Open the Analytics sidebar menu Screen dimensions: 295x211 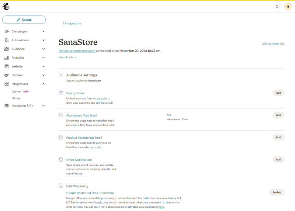[24, 58]
